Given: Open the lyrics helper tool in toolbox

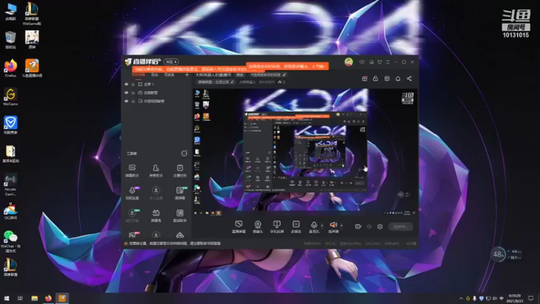Looking at the screenshot, I should (x=180, y=216).
